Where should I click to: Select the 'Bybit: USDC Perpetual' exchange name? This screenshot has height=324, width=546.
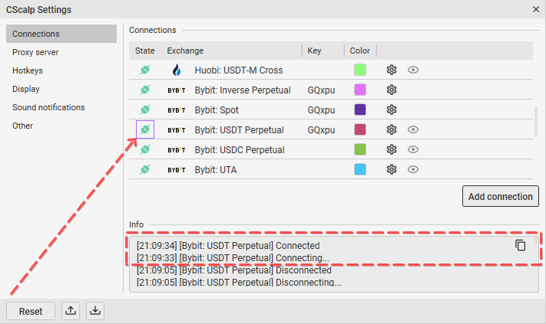coord(240,150)
